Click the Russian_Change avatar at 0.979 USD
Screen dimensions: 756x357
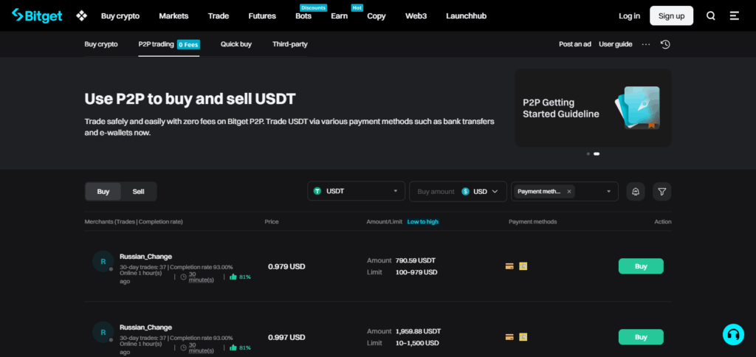103,262
